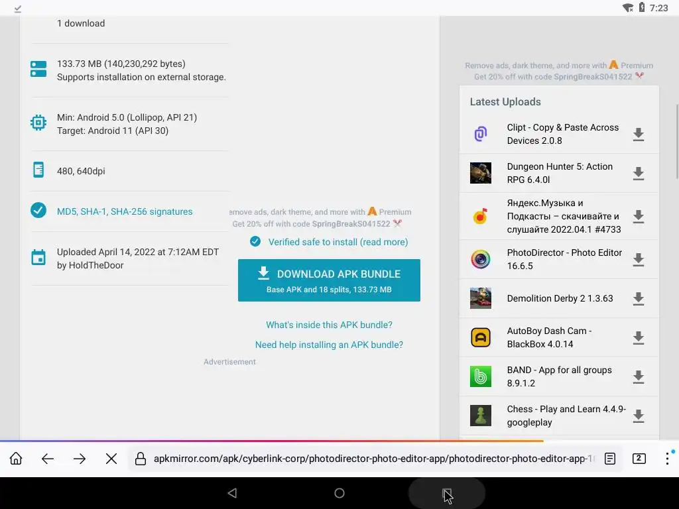Download AutoBoy Dash Cam - BlackBox
Viewport: 679px width, 509px height.
point(639,337)
